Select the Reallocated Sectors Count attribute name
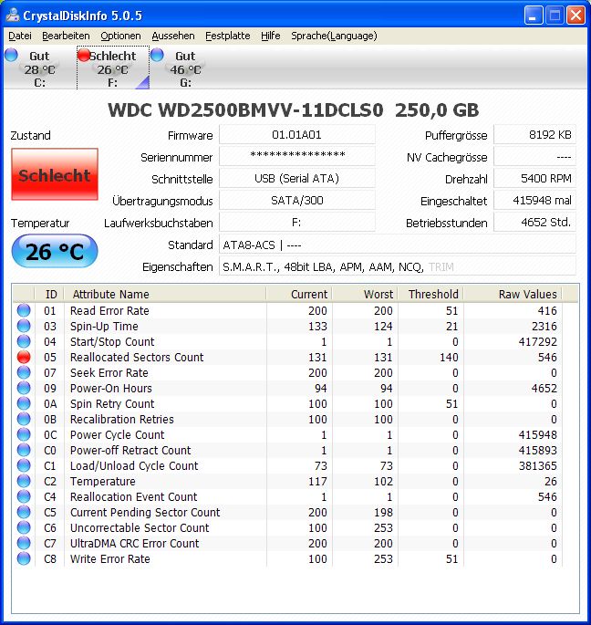591x625 pixels. (137, 357)
